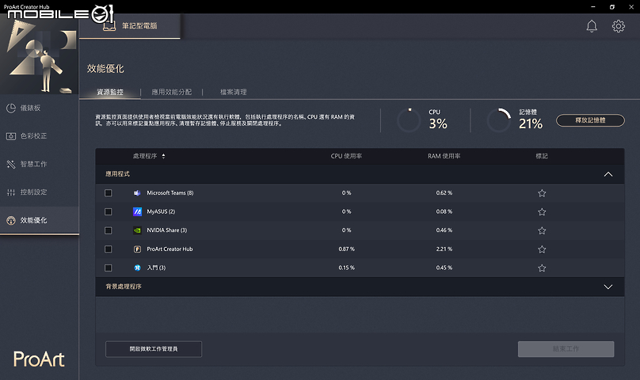
Task: Select 效能優化 in the sidebar
Action: click(39, 220)
